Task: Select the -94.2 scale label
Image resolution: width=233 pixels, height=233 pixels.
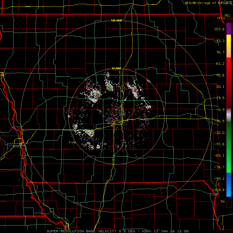Action: pos(219,179)
